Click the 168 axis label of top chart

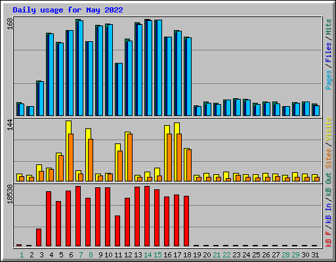(10, 24)
